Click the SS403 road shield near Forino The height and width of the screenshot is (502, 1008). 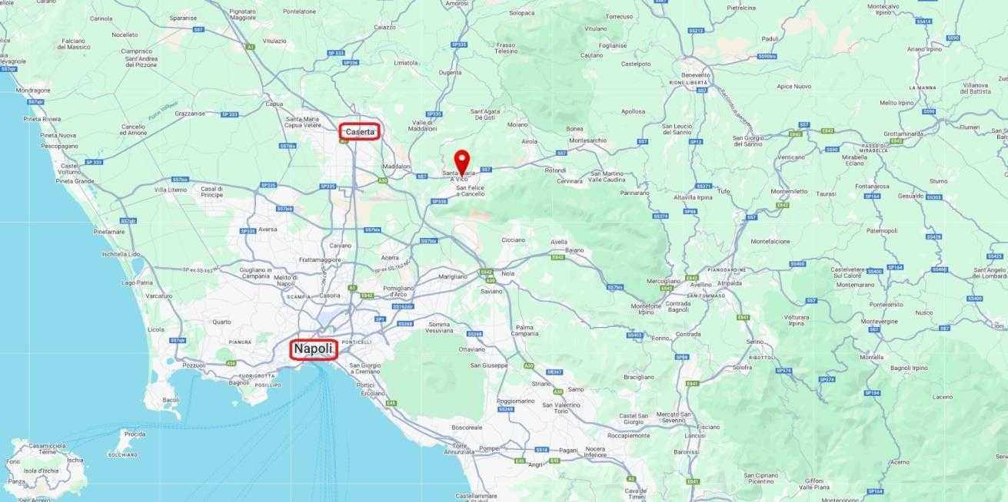click(x=634, y=335)
